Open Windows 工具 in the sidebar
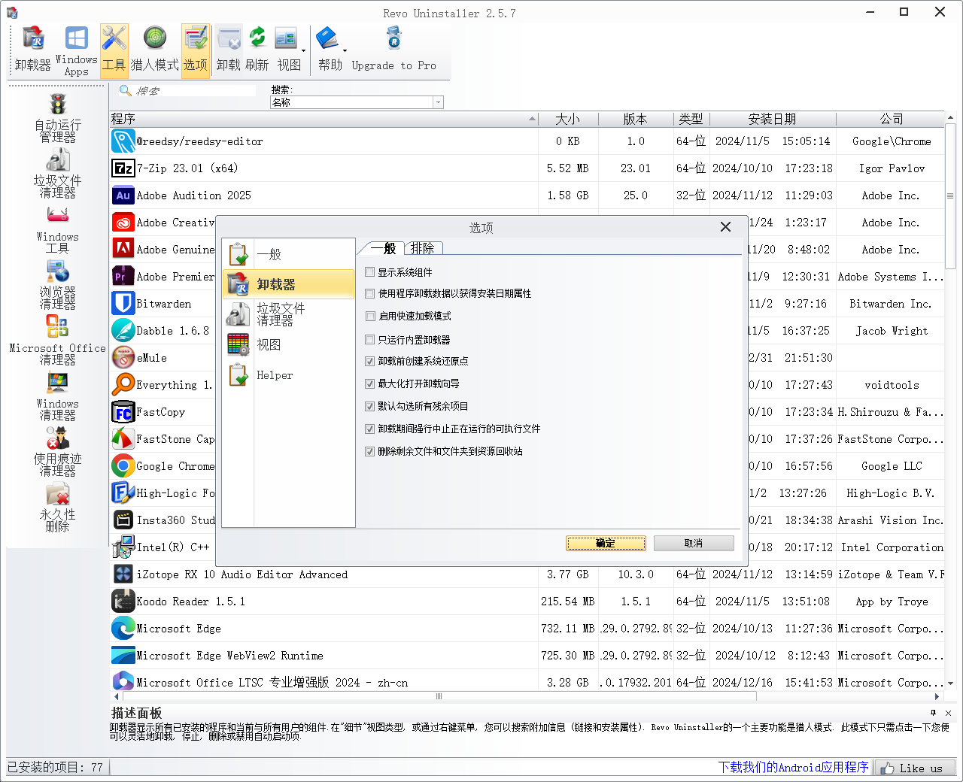This screenshot has height=782, width=963. 58,229
